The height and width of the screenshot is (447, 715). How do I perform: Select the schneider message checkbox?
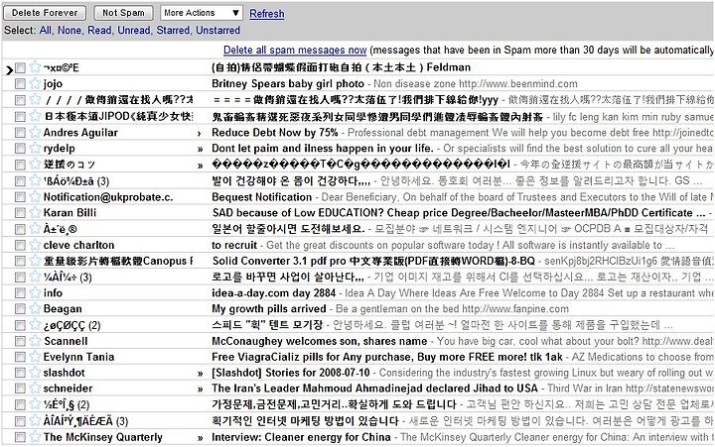click(20, 389)
